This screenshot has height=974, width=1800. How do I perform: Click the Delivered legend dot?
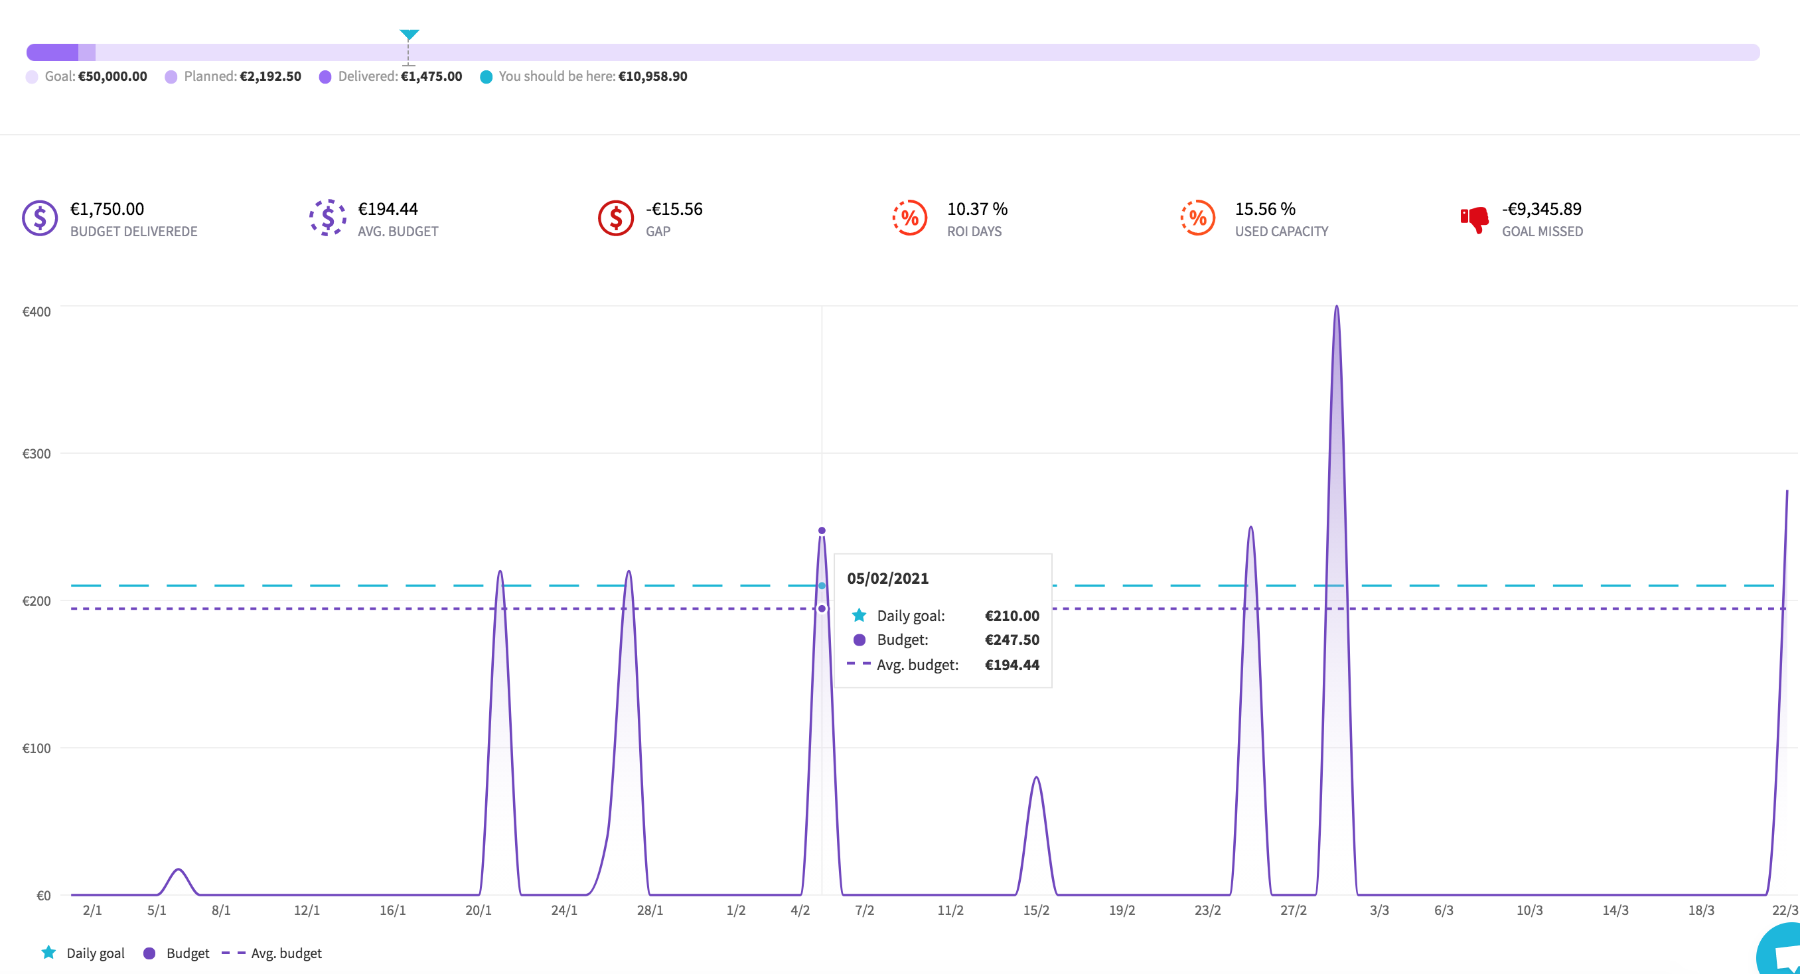325,77
